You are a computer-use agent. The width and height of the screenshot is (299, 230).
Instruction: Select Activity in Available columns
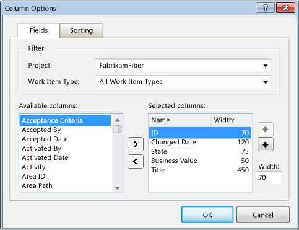coord(66,167)
